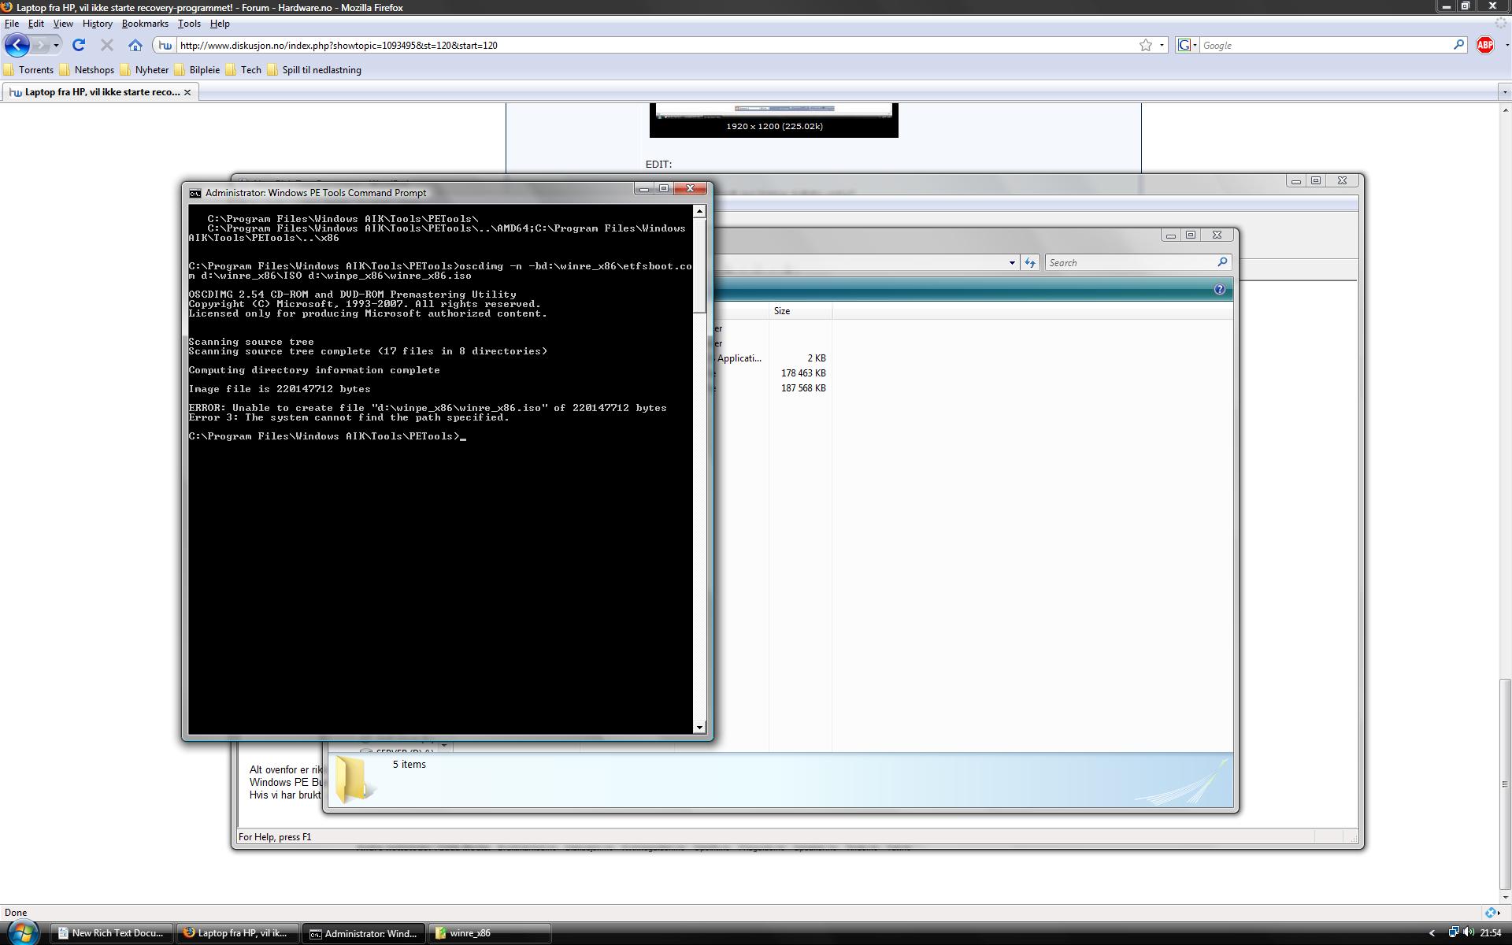Click the Firefox status bar icon
Screen dimensions: 1512x945
[x=1492, y=913]
